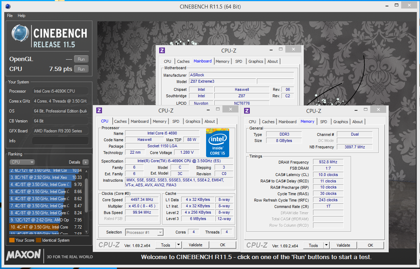
Task: Click the Specification i5-4690K CPU field
Action: pos(179,161)
